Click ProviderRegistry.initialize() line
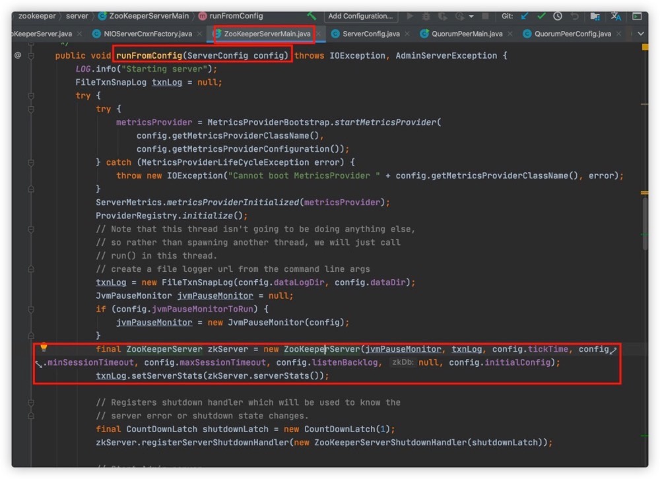The height and width of the screenshot is (479, 660). [x=172, y=216]
